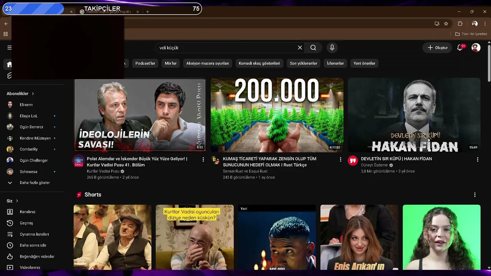Play the İdeolojilerin Savaşı thumbnail video
The width and height of the screenshot is (491, 276).
pyautogui.click(x=140, y=115)
